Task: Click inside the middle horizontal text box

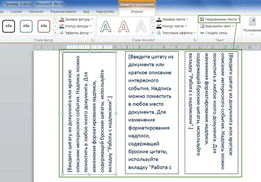Action: click(152, 113)
